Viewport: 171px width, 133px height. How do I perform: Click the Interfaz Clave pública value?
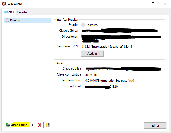pyautogui.click(x=119, y=31)
